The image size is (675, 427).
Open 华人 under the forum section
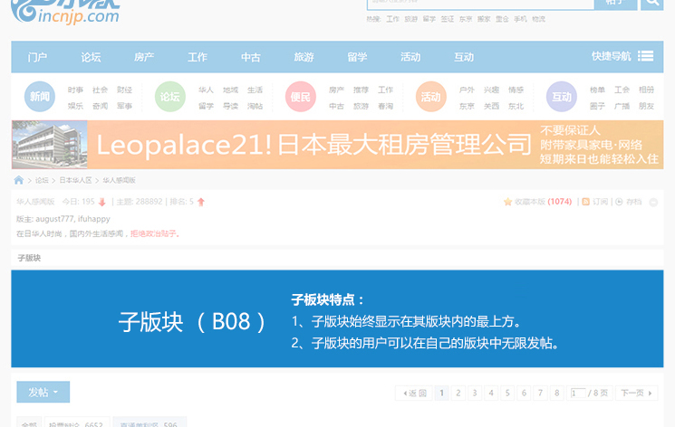point(206,90)
